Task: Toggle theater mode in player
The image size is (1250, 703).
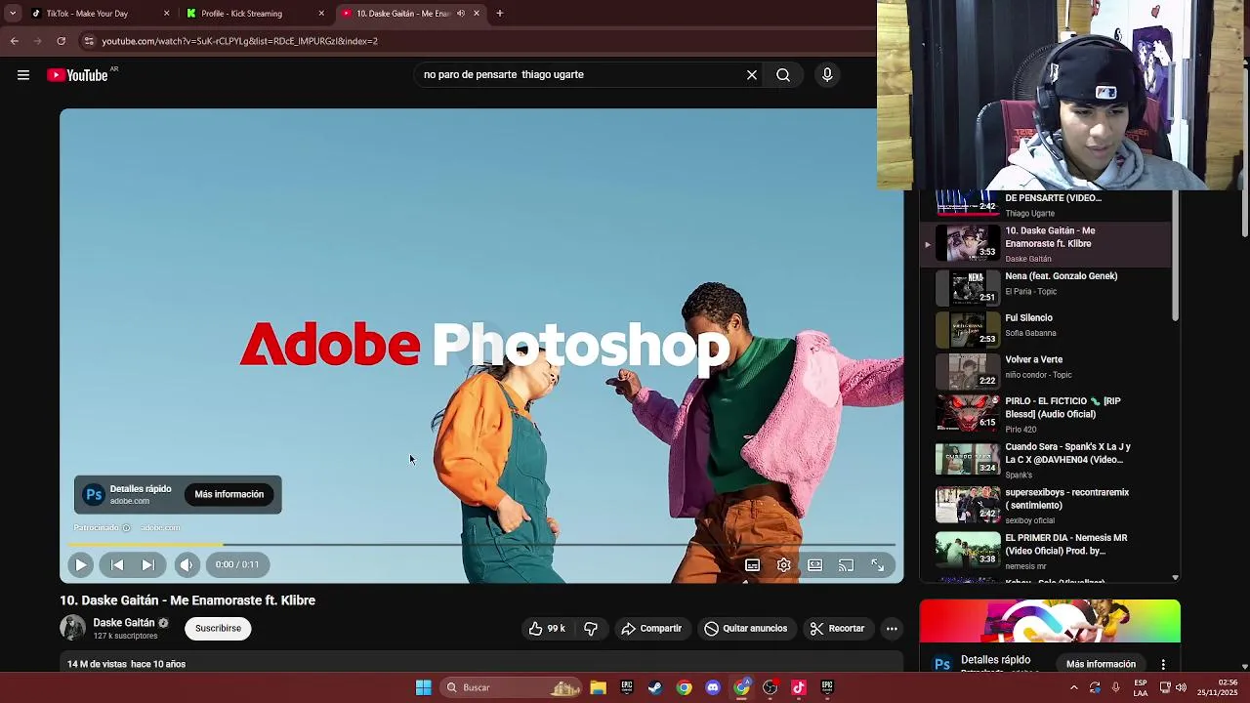Action: coord(814,565)
